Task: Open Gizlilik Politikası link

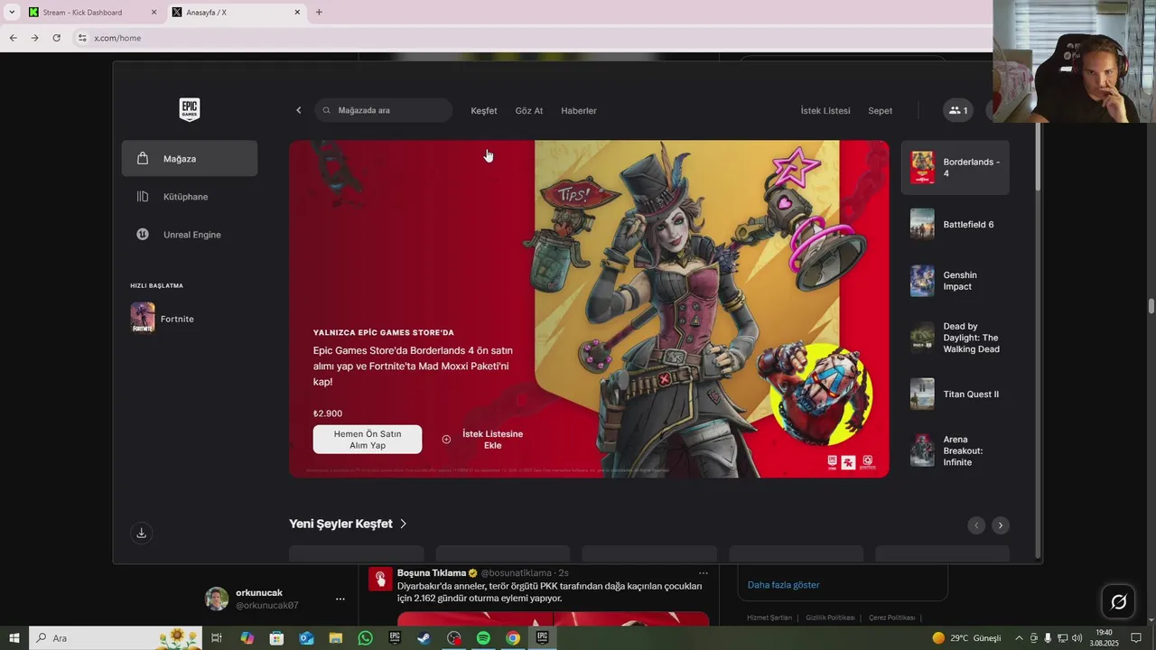Action: [830, 617]
